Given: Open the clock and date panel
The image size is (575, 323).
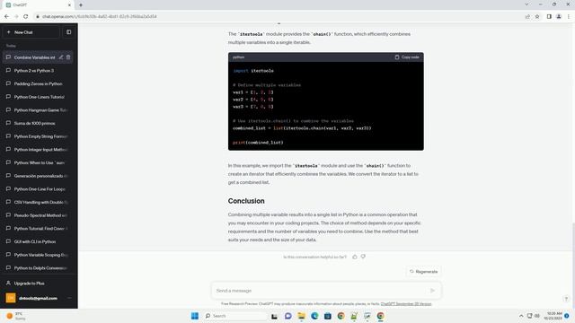Looking at the screenshot, I should pyautogui.click(x=554, y=316).
